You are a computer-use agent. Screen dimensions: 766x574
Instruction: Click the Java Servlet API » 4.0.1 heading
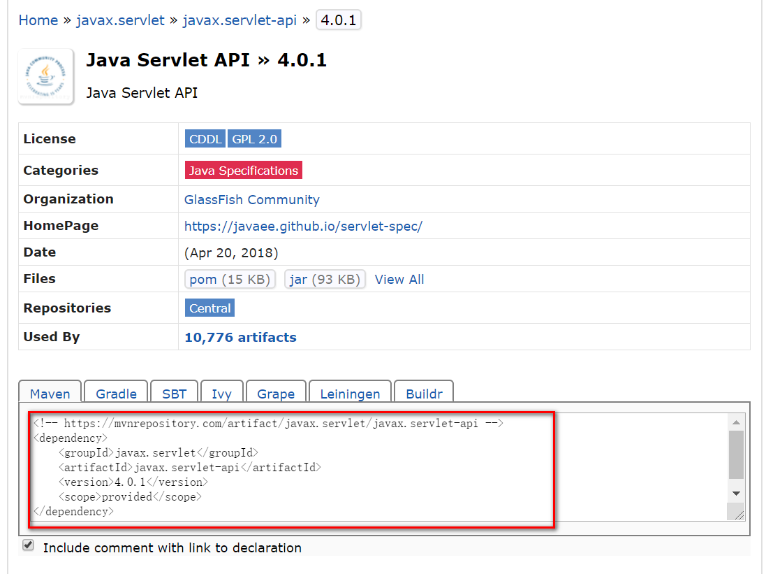(x=206, y=60)
